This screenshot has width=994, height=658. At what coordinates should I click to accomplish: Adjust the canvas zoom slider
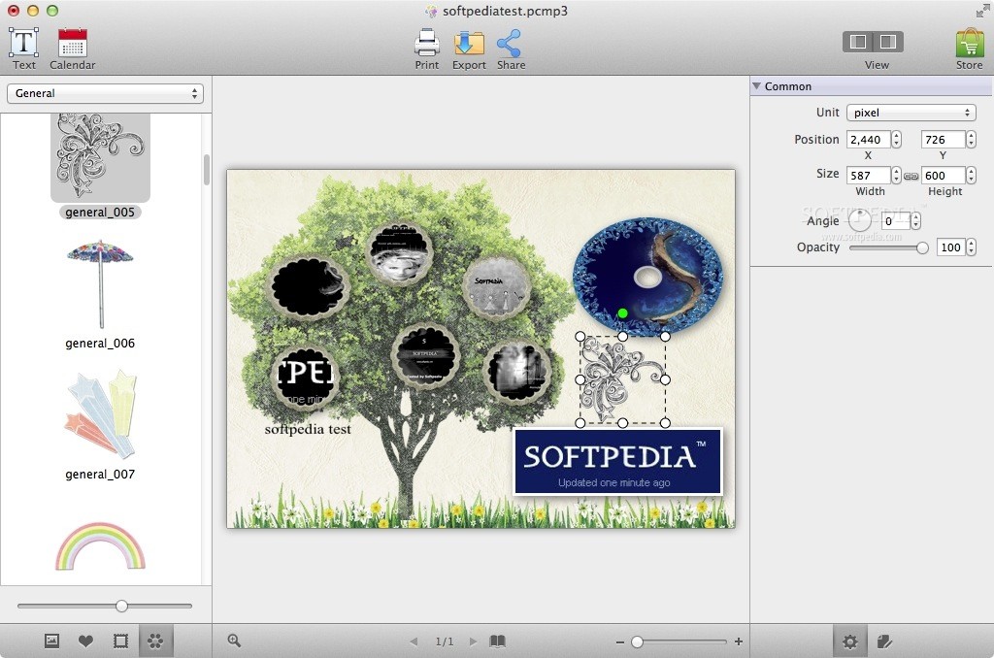click(637, 642)
